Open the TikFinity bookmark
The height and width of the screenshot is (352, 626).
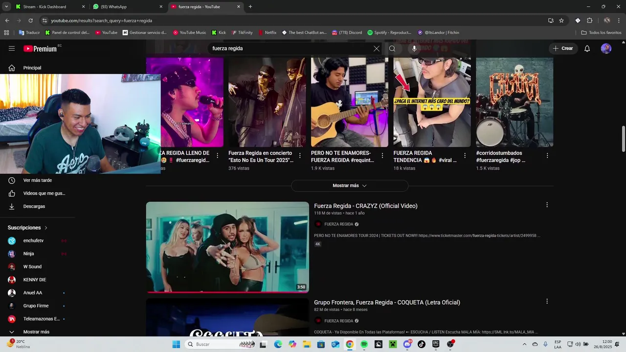tap(242, 33)
